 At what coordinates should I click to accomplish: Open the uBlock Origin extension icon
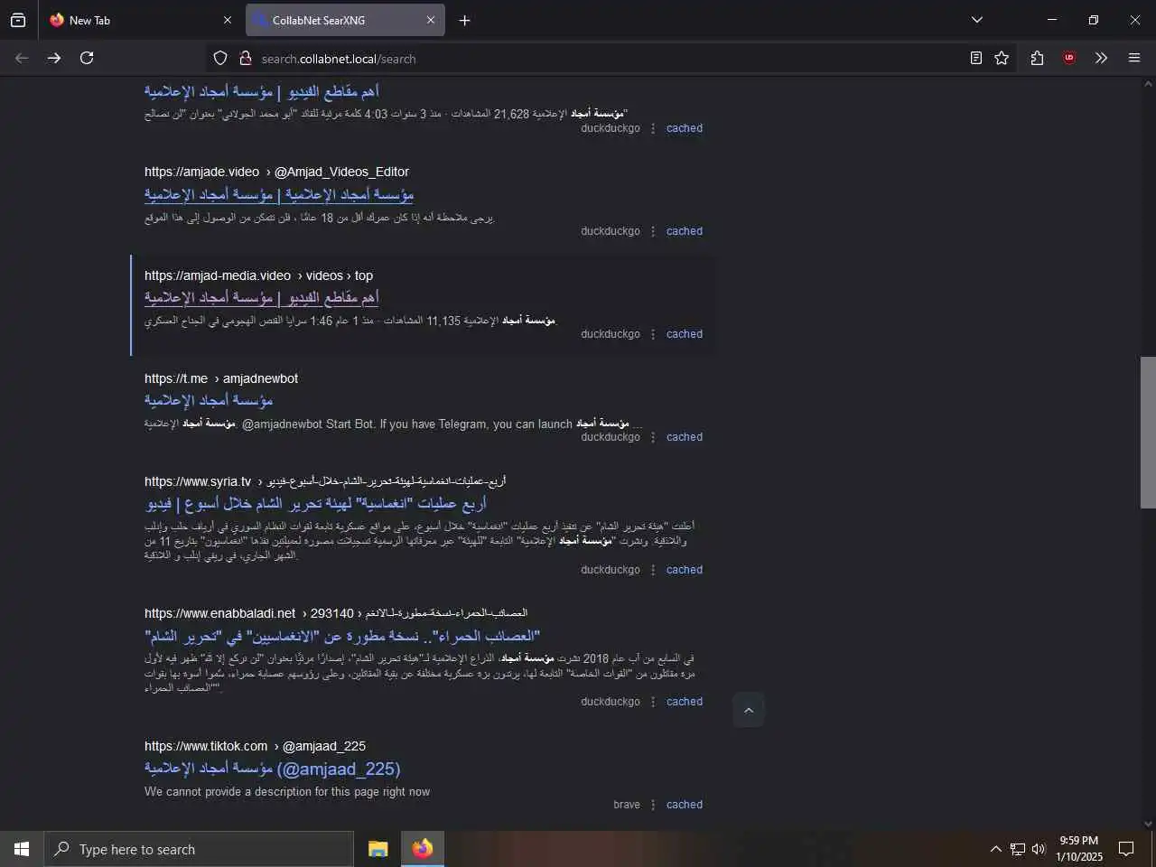1069,58
